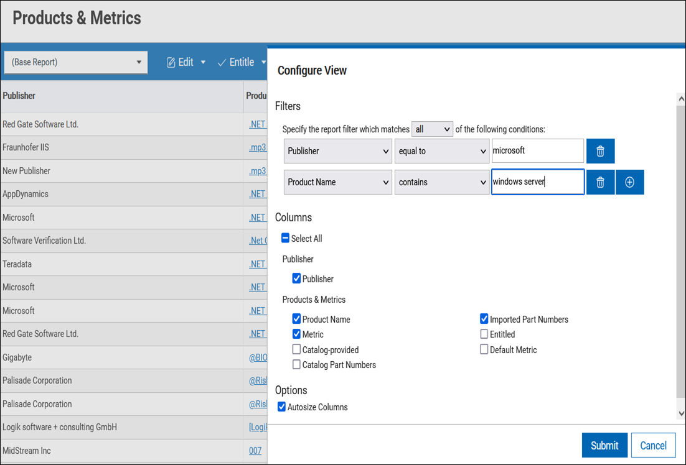This screenshot has width=686, height=465.
Task: Disable the Autosize Columns option
Action: pyautogui.click(x=282, y=407)
